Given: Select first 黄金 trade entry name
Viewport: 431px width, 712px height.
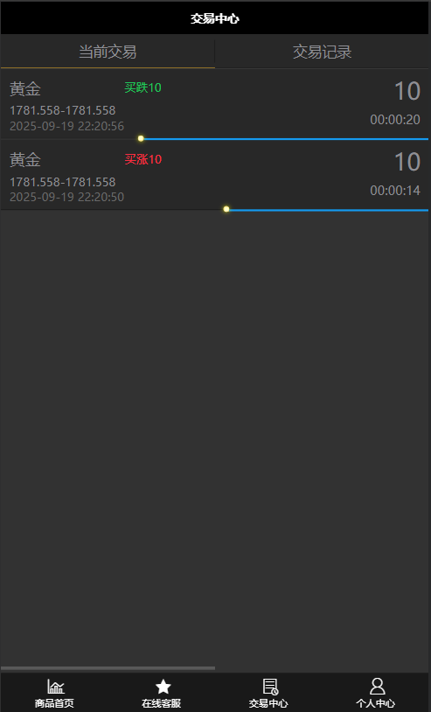Looking at the screenshot, I should point(25,88).
